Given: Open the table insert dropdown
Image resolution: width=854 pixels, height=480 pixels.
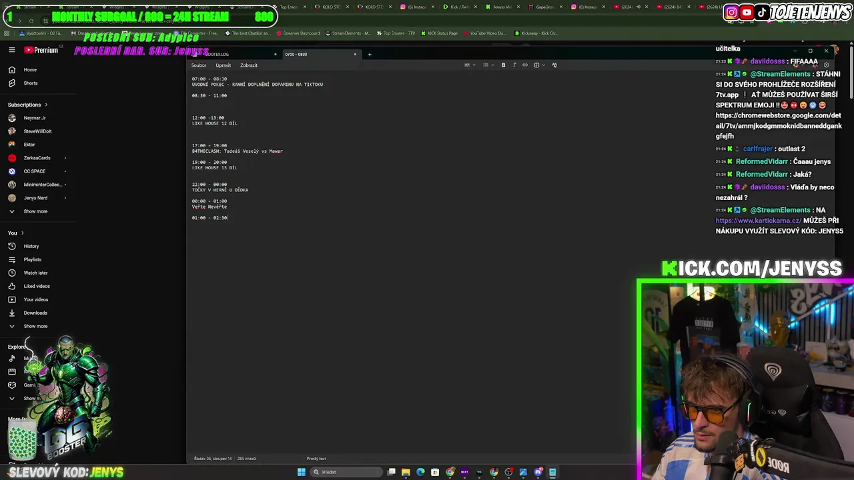Looking at the screenshot, I should pos(538,65).
